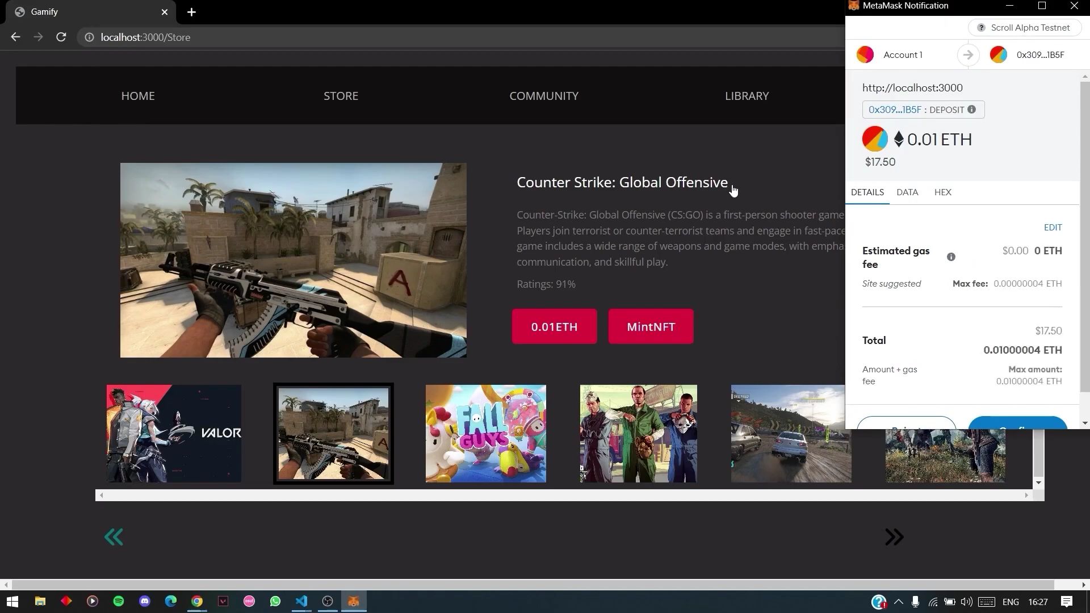Switch to MetaMask window in taskbar
The width and height of the screenshot is (1090, 613).
(x=354, y=602)
